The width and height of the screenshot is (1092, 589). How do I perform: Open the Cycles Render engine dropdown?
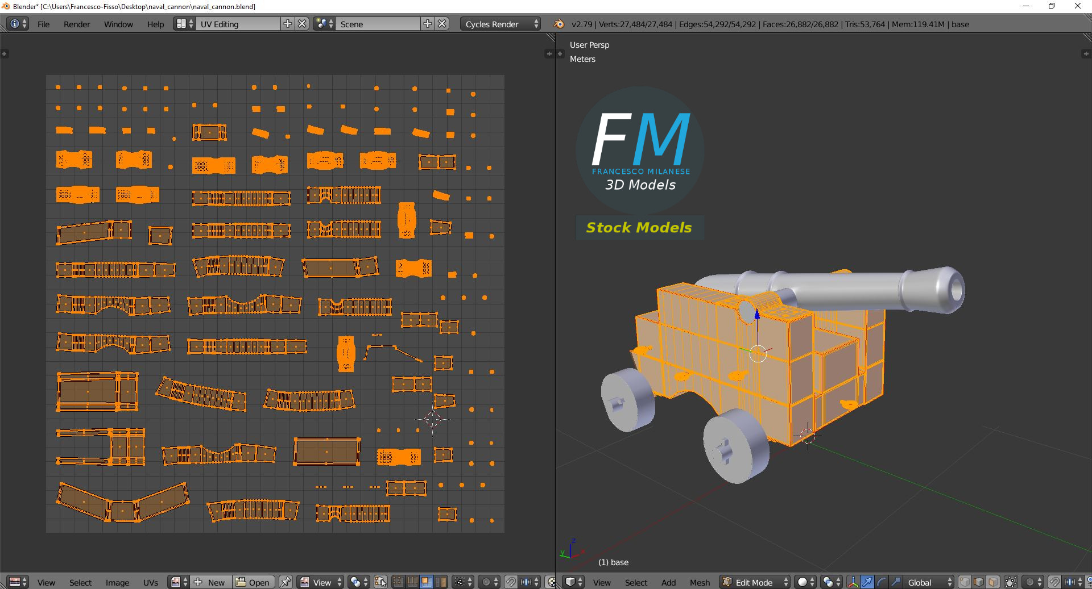[500, 24]
